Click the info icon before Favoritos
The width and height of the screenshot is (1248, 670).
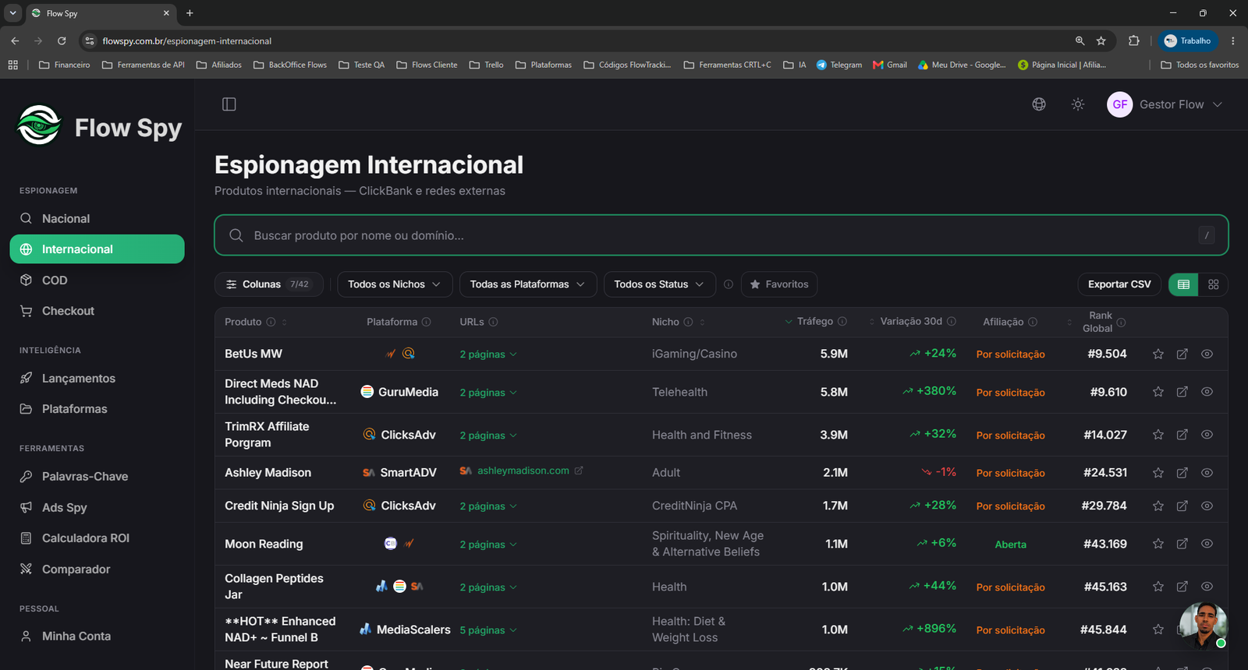[729, 284]
